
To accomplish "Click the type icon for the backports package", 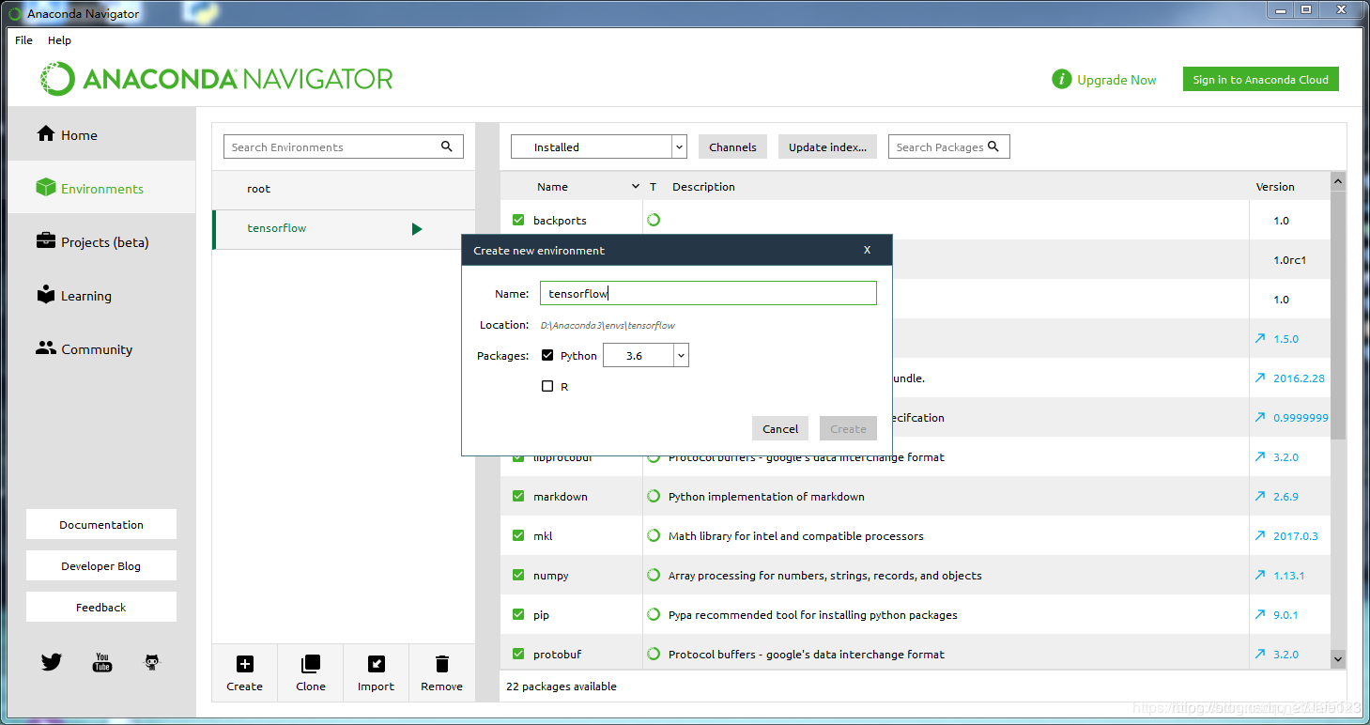I will pos(654,220).
